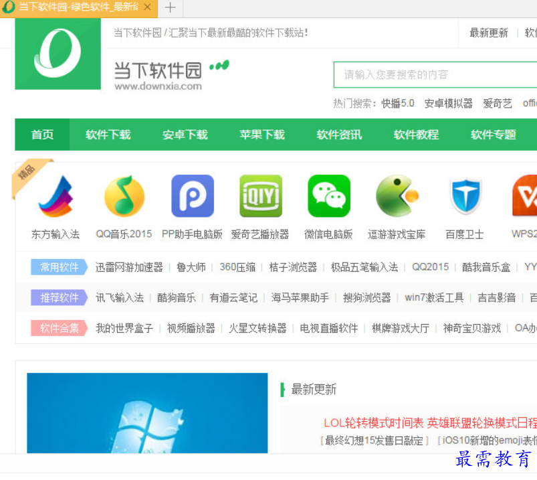Open the 我的世界盒子 link
Viewport: 537px width, 480px height.
point(124,328)
